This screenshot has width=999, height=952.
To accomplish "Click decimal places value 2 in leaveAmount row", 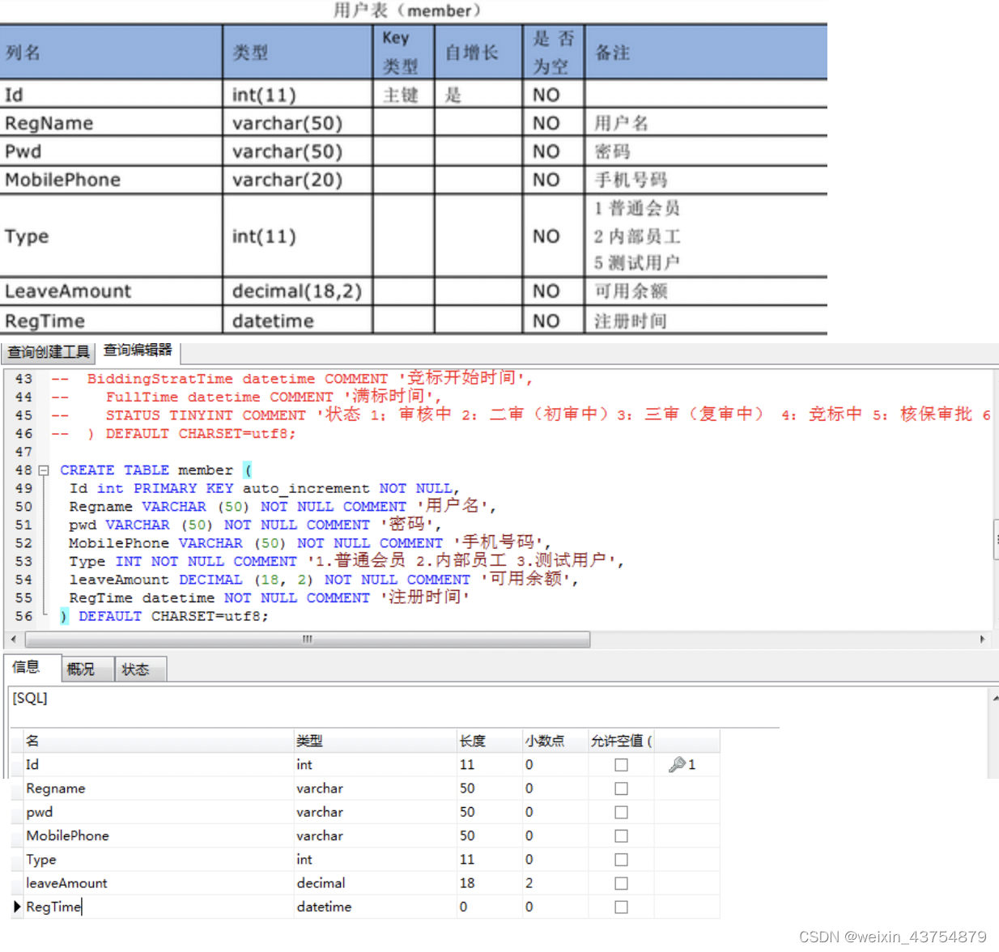I will pos(555,883).
